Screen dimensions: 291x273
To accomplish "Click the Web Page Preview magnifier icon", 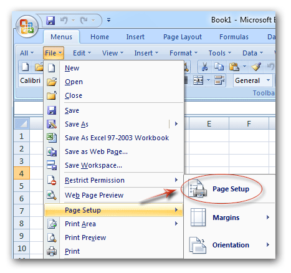I will coord(52,195).
